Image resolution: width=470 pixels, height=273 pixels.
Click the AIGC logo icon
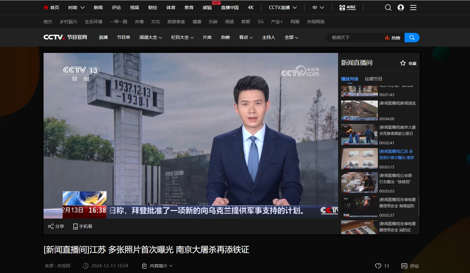tap(347, 8)
